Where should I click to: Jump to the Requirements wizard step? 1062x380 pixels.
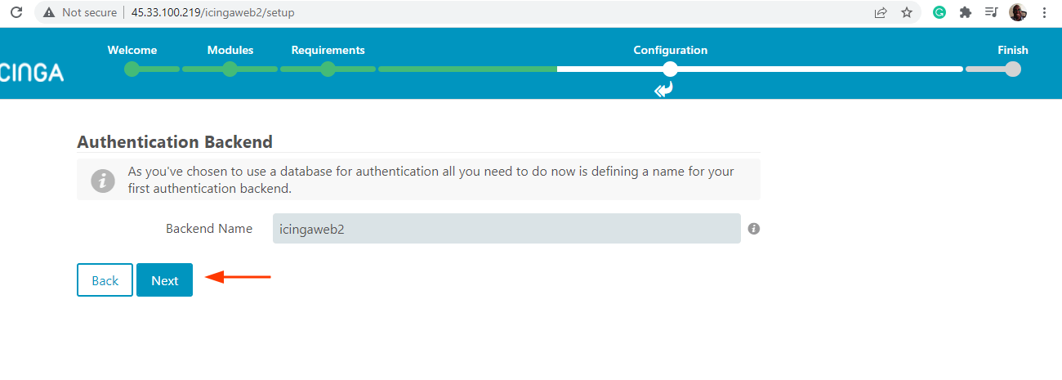click(328, 69)
